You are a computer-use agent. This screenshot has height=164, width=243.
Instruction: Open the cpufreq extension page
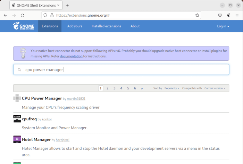coord(29,119)
